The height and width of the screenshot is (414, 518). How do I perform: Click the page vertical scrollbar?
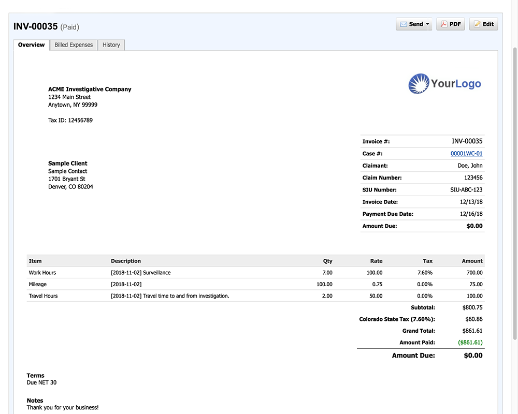[515, 195]
